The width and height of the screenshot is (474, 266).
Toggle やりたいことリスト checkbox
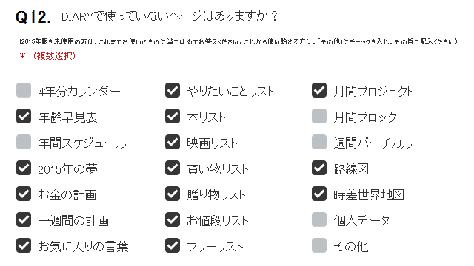click(x=173, y=90)
